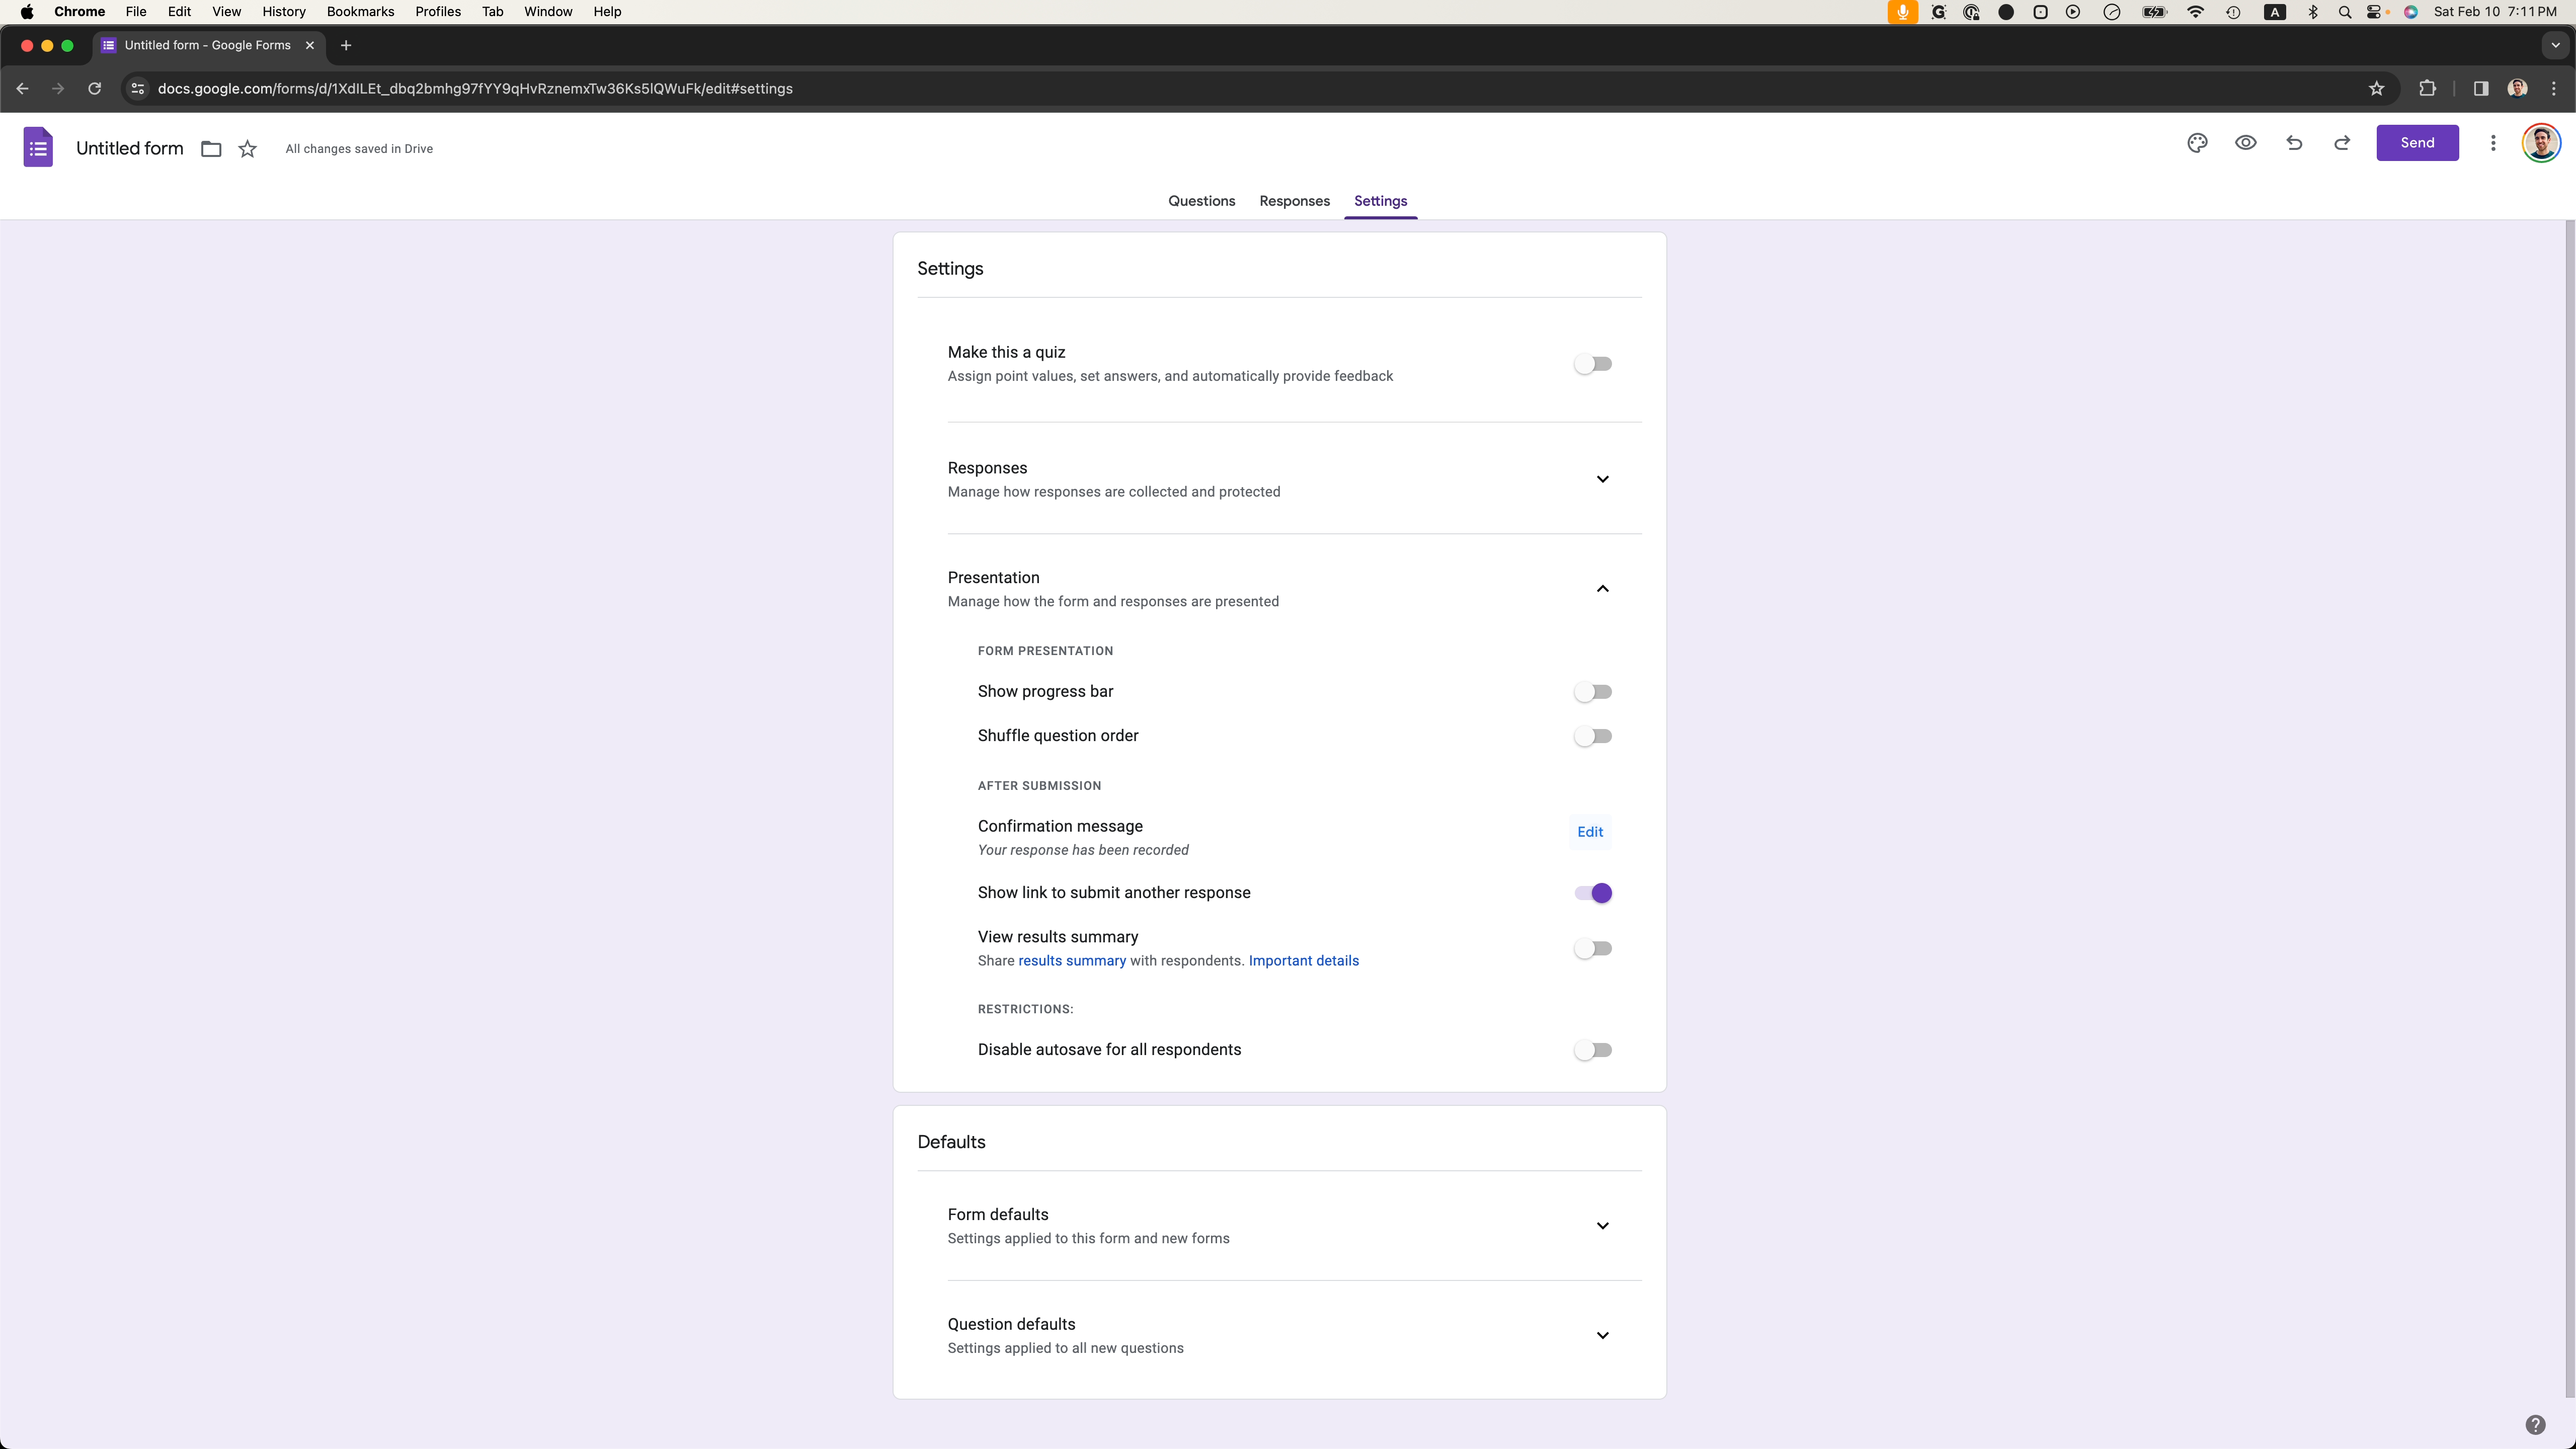Reload the current page
The height and width of the screenshot is (1449, 2576).
(94, 89)
